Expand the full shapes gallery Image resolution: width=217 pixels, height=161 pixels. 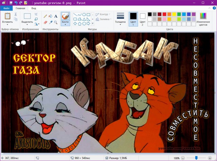click(93, 23)
